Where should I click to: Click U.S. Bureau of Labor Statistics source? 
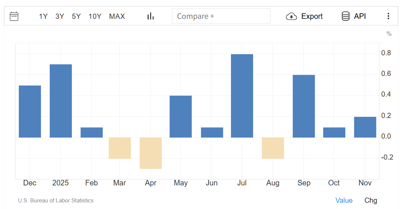click(56, 201)
